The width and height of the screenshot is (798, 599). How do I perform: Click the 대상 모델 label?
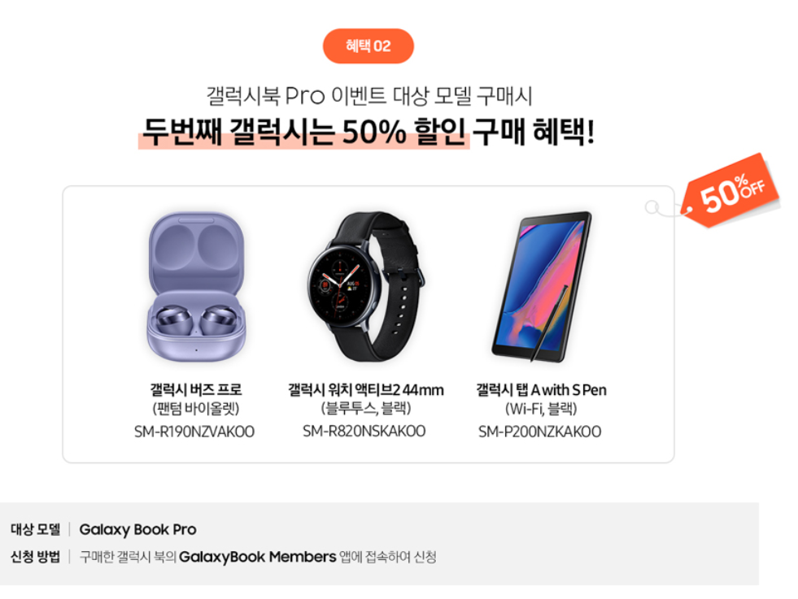click(35, 529)
